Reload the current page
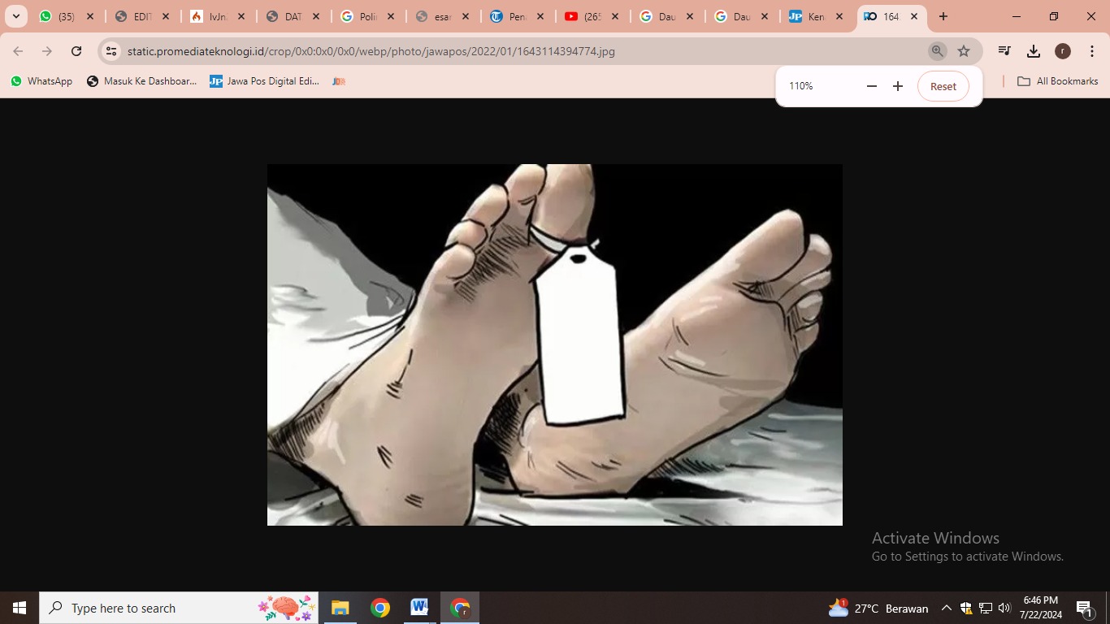 point(76,50)
